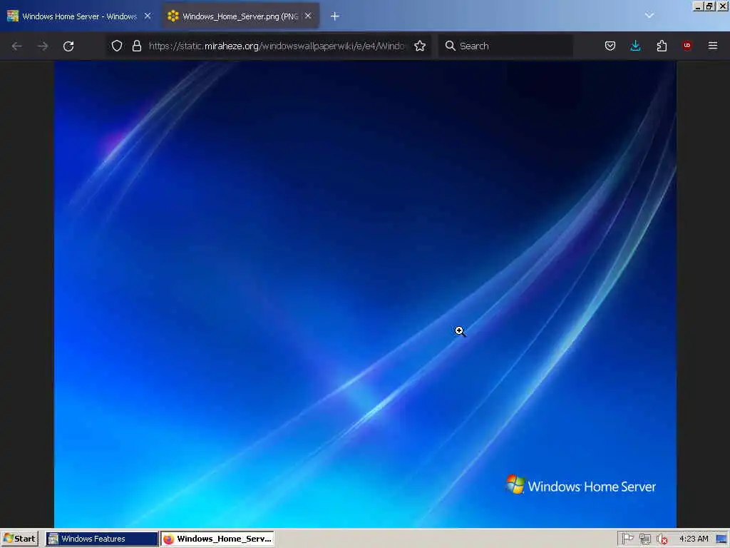
Task: View site security padlock information
Action: [136, 46]
